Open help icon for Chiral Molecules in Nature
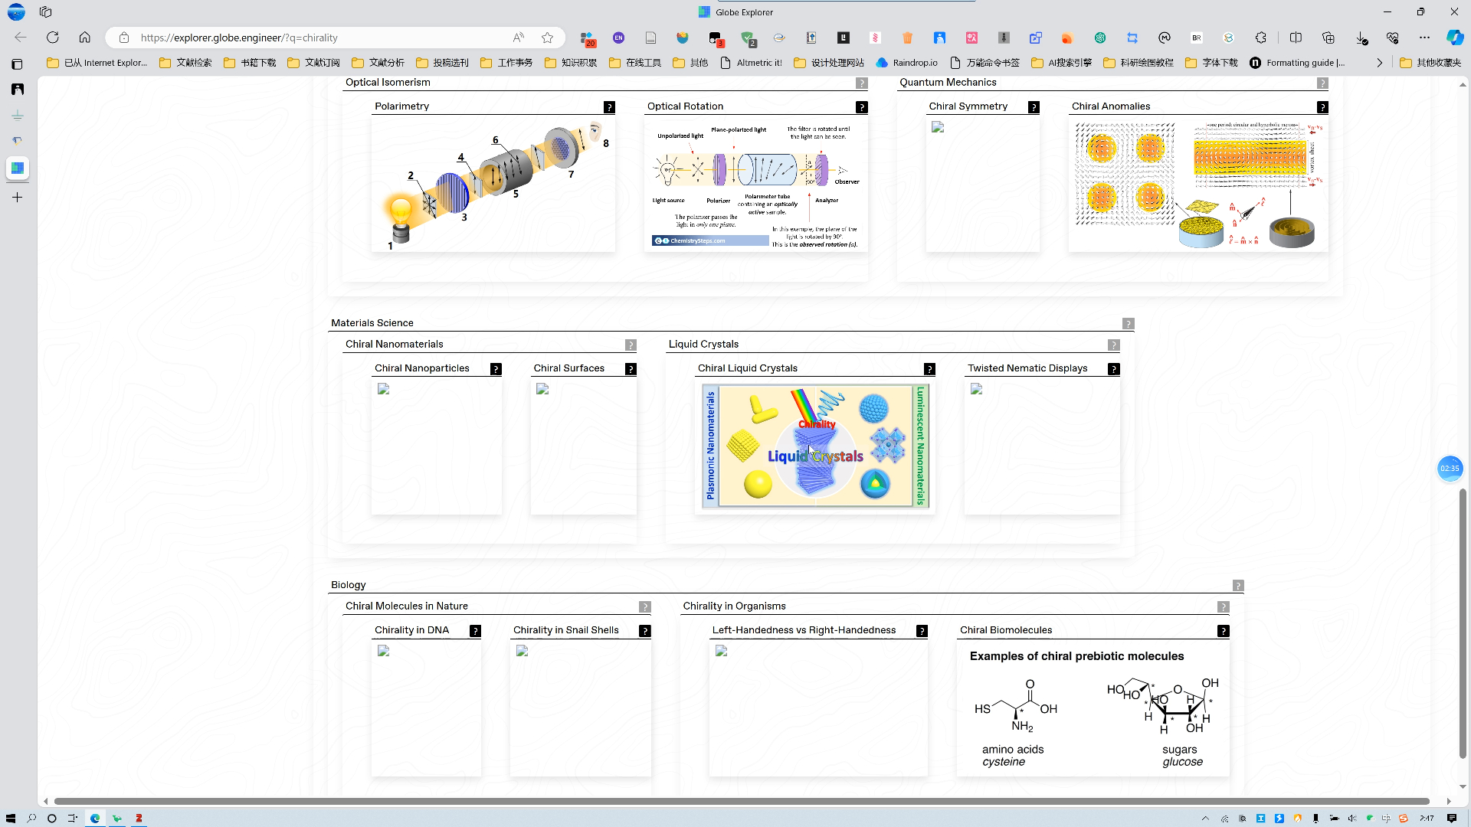1471x827 pixels. click(644, 607)
